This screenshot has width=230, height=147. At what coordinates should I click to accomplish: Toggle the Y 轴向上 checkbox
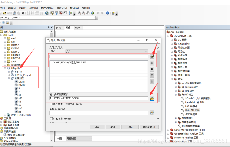[51, 119]
